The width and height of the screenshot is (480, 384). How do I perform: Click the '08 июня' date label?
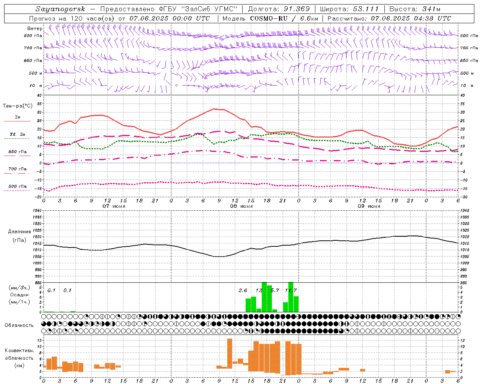241,206
